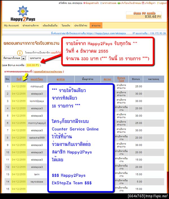Click momnyhappy2 in row 6

[37, 123]
